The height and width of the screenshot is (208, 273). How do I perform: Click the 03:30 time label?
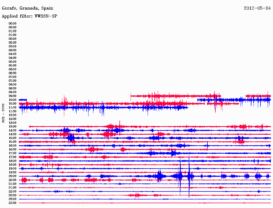click(x=13, y=50)
